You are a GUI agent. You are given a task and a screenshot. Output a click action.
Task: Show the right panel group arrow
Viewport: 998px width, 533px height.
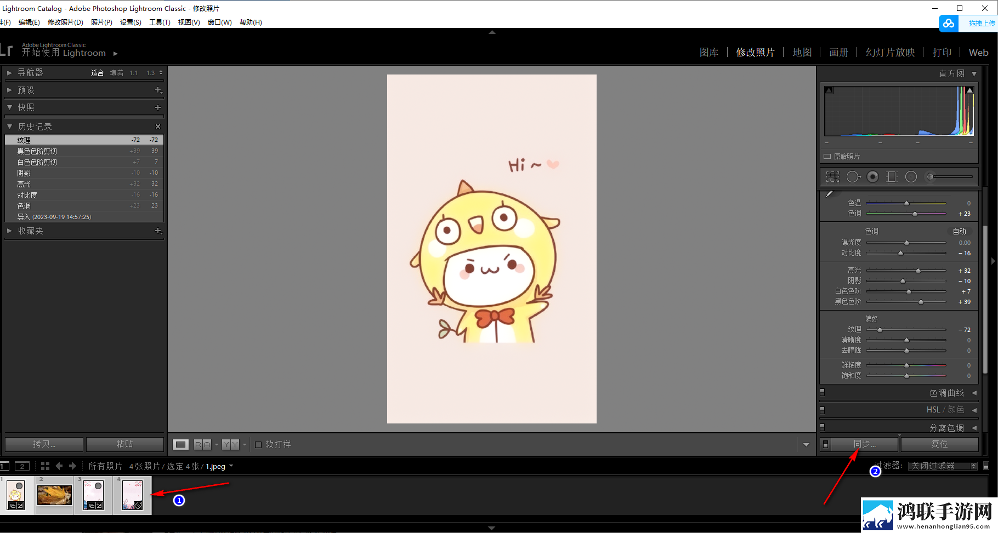(x=993, y=261)
